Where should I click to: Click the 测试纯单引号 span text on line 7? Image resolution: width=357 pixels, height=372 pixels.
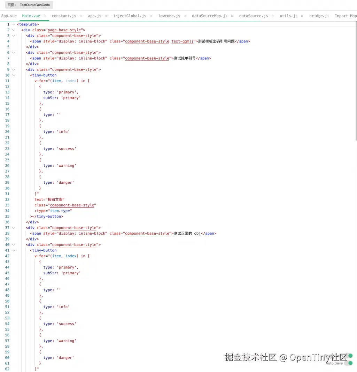click(185, 58)
